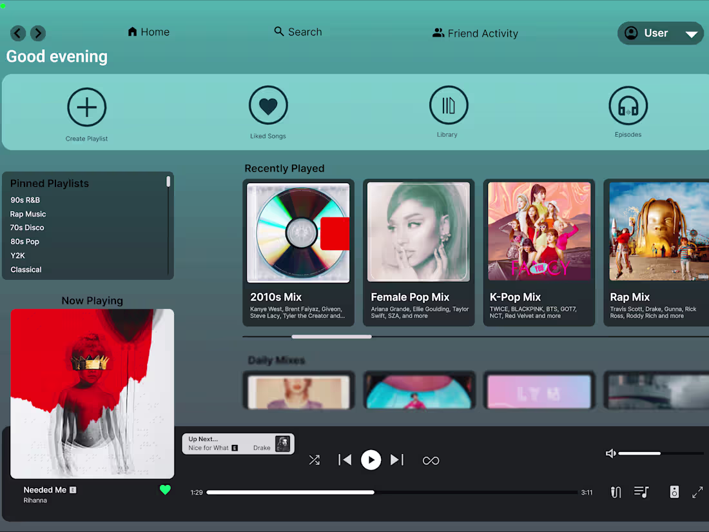The image size is (709, 532).
Task: Open the Up Next Nice for What card
Action: point(238,444)
